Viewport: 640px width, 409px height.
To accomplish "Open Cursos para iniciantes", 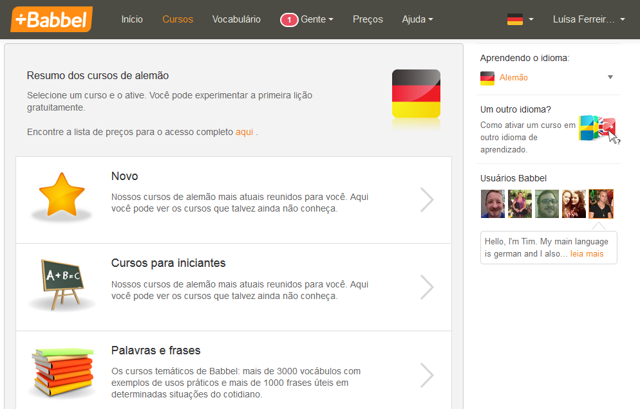I will click(168, 263).
